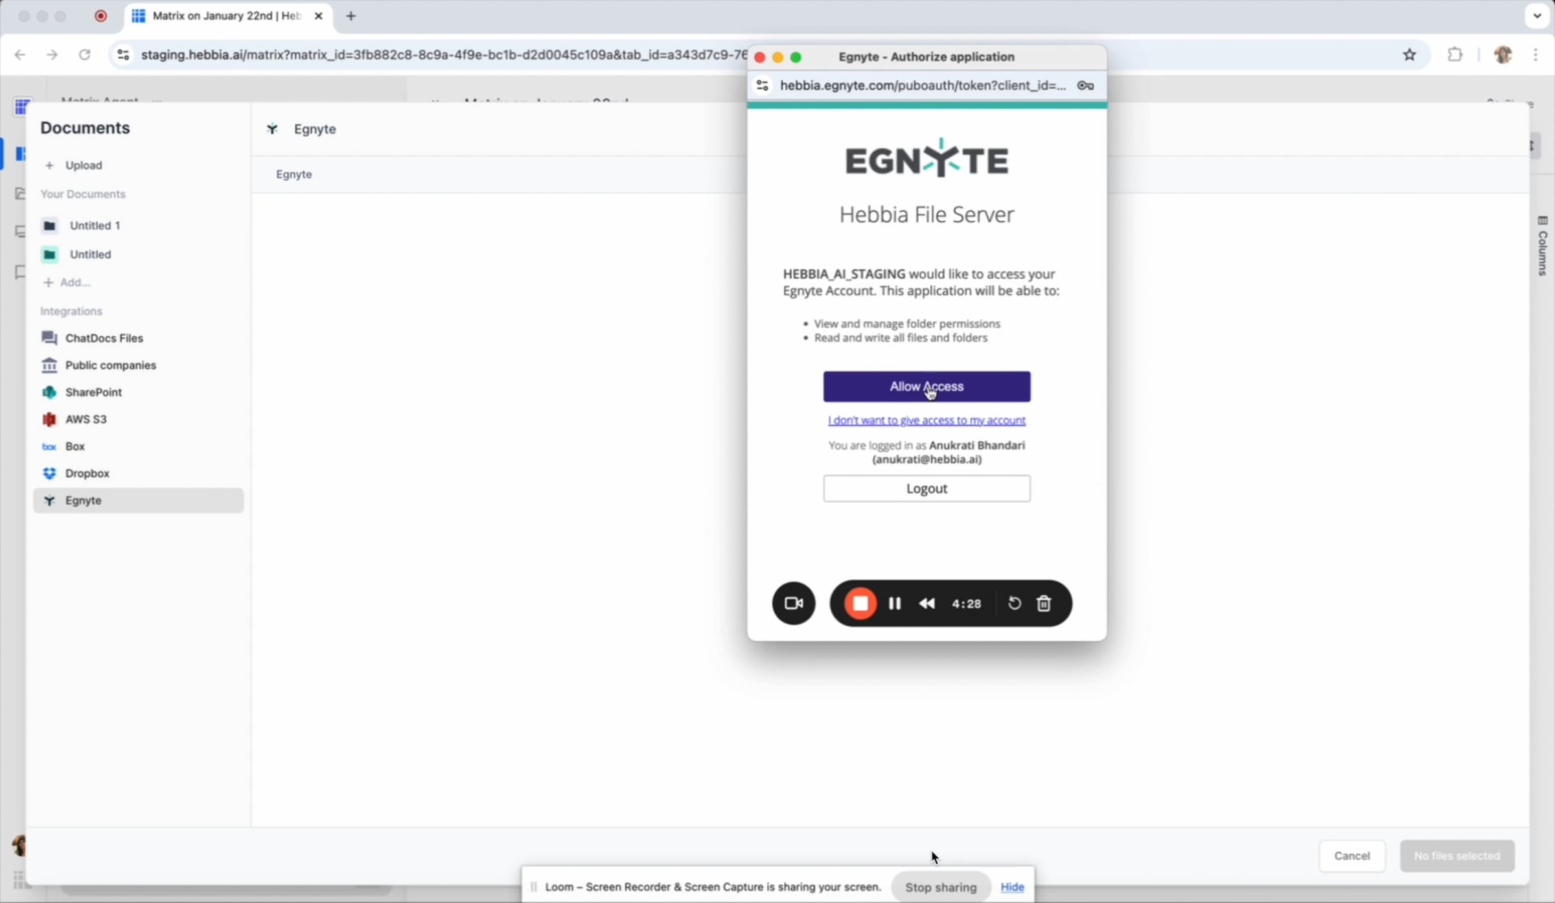The width and height of the screenshot is (1555, 903).
Task: Bookmark this page with the star icon
Action: click(x=1409, y=55)
